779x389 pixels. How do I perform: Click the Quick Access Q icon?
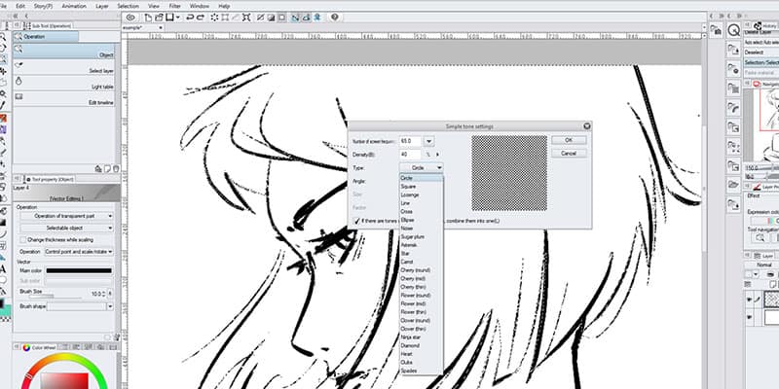[x=733, y=30]
